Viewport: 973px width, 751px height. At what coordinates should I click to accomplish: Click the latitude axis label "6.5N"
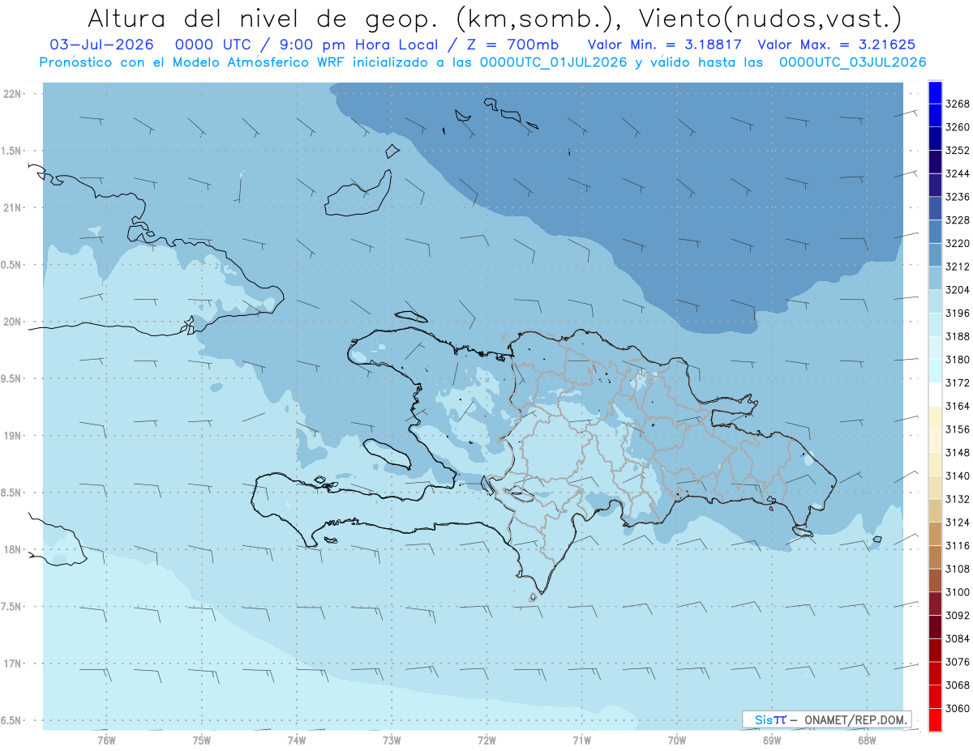tap(12, 720)
